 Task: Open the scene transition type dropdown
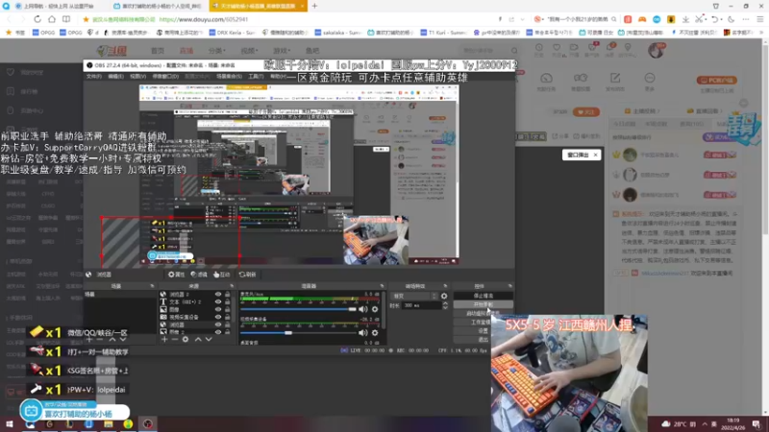414,296
